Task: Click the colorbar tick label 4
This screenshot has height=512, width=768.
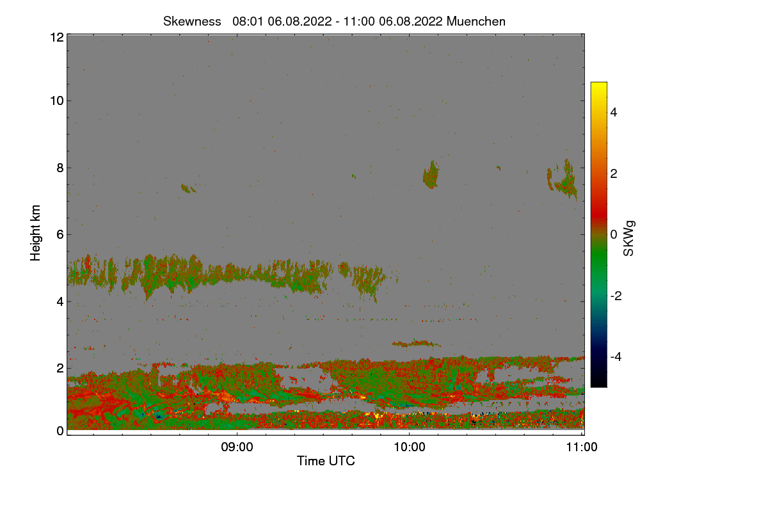Action: coord(613,112)
